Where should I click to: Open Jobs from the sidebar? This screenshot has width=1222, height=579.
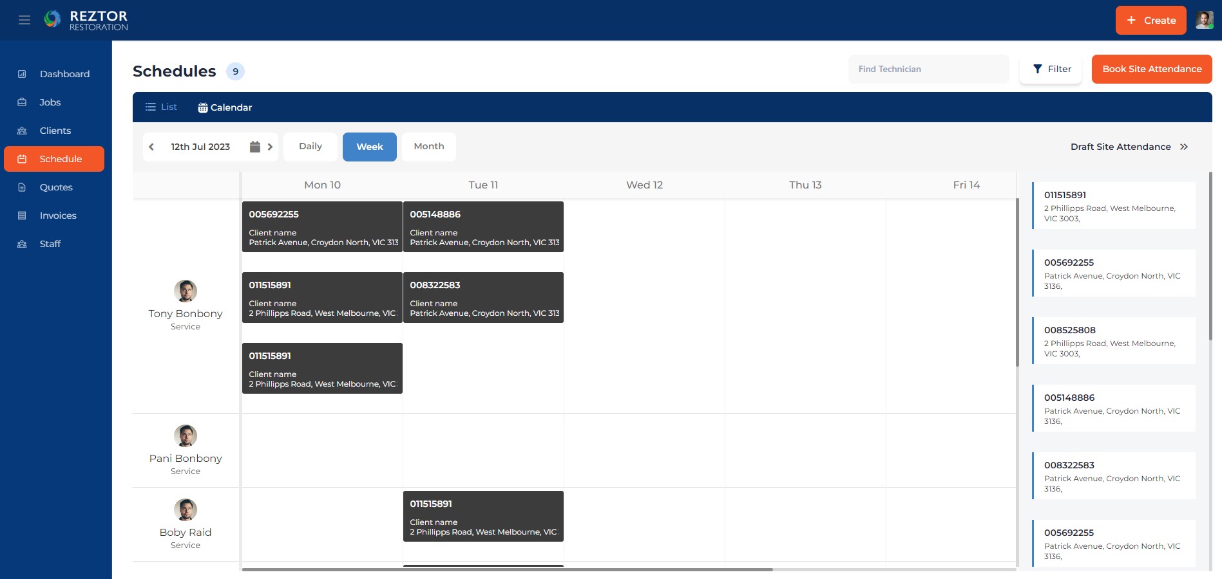click(50, 102)
